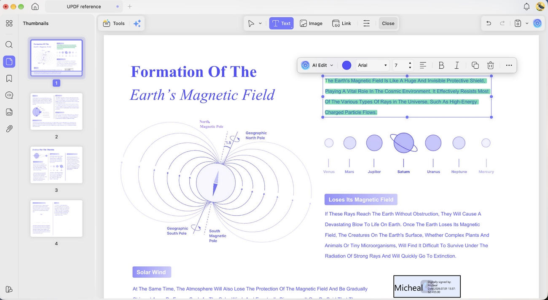Screen dimensions: 548x300
Task: Click the Venus planet label
Action: tap(329, 172)
